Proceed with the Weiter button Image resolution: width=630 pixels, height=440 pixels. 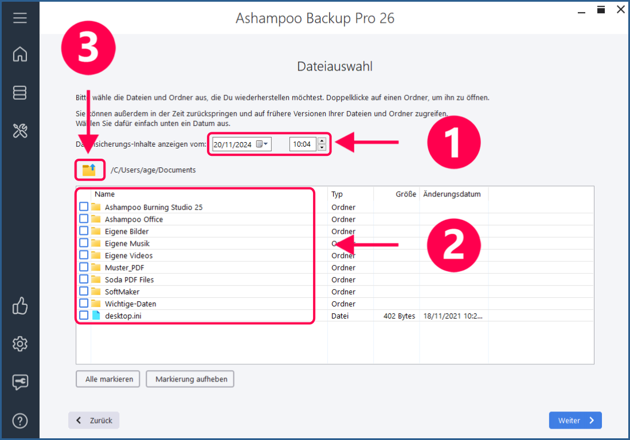[576, 421]
